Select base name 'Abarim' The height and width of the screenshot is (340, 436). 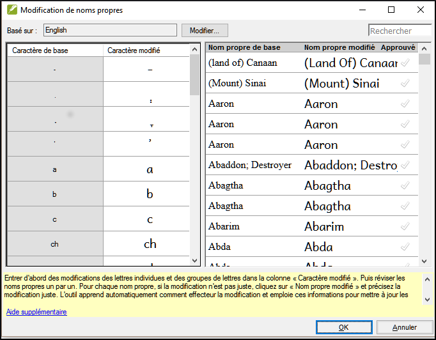224,226
